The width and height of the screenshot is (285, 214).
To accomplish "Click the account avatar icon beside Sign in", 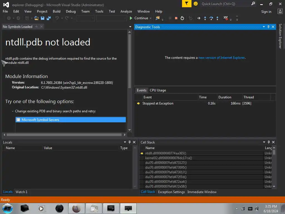I will click(x=280, y=11).
